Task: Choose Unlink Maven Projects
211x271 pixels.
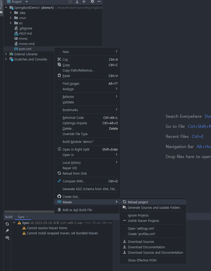Action: (x=153, y=221)
